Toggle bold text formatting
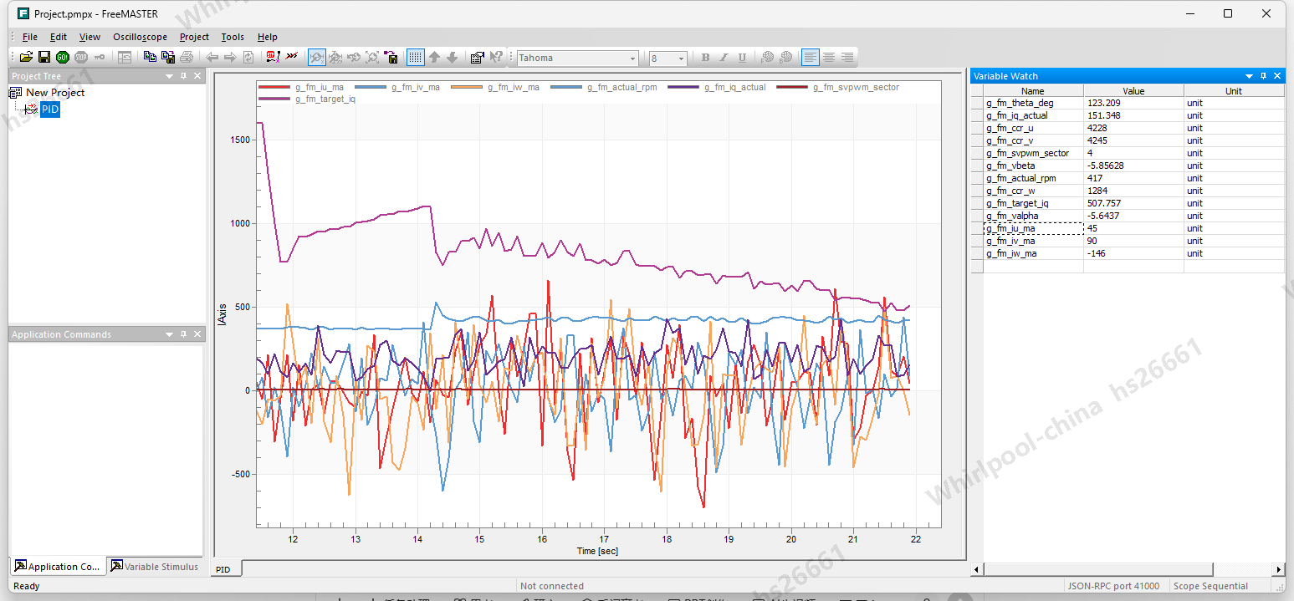Viewport: 1294px width, 601px height. tap(705, 58)
